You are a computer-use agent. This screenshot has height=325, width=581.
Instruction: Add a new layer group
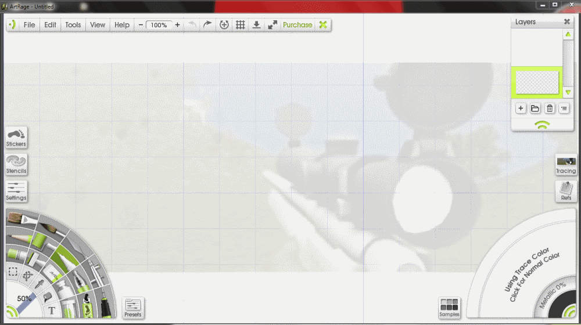[x=535, y=108]
